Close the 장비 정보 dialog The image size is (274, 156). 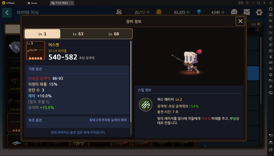click(240, 21)
